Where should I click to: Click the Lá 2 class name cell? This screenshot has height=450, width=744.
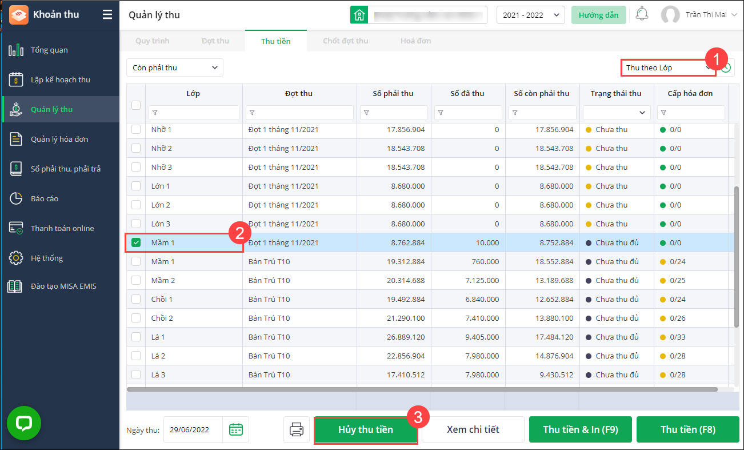pyautogui.click(x=194, y=356)
